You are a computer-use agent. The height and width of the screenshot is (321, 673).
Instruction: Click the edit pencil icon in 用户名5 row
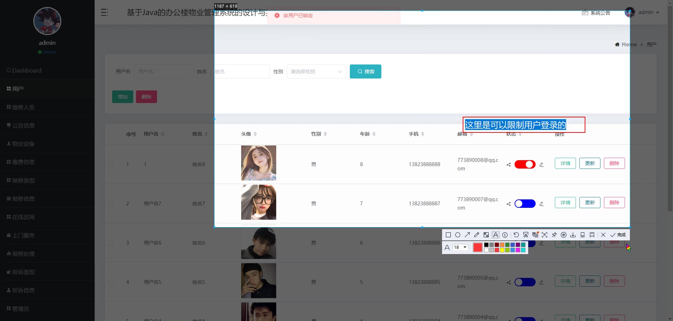(x=542, y=282)
